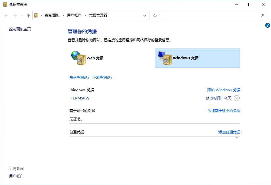The width and height of the screenshot is (271, 185).
Task: Click 添加基于证书的凭据 link
Action: pyautogui.click(x=224, y=111)
